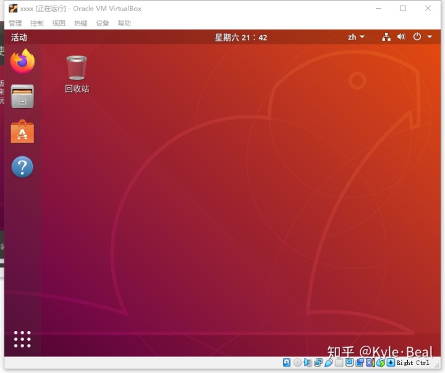Open the 控制 menu
445x373 pixels.
pos(37,23)
